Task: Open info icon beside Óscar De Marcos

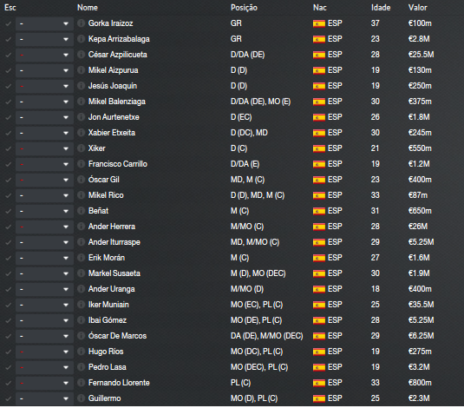Action: click(81, 336)
